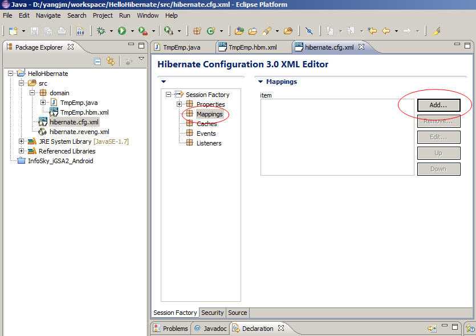Select TmpEmp.hbm.xml in Package Explorer

[x=84, y=112]
